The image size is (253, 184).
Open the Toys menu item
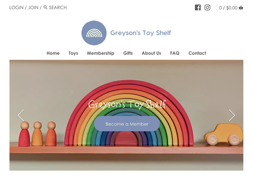pyautogui.click(x=73, y=53)
